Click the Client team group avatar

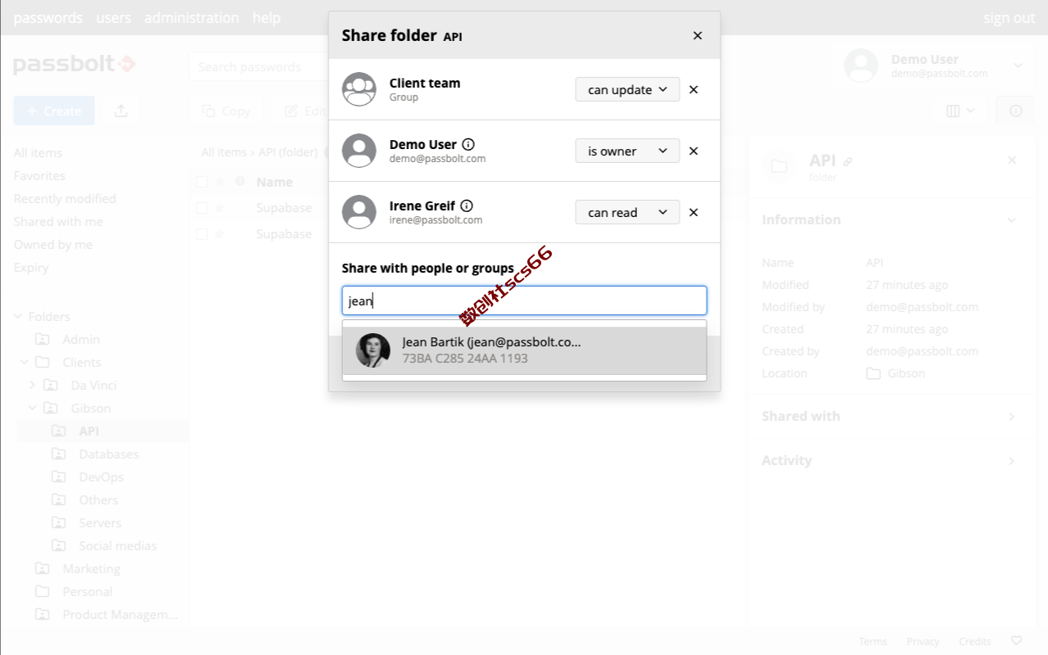click(x=359, y=89)
